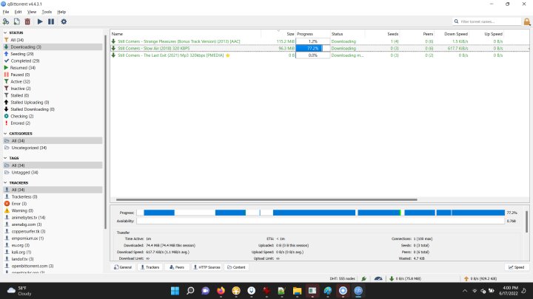
Task: Click the green connection status plug icon
Action: 364,278
